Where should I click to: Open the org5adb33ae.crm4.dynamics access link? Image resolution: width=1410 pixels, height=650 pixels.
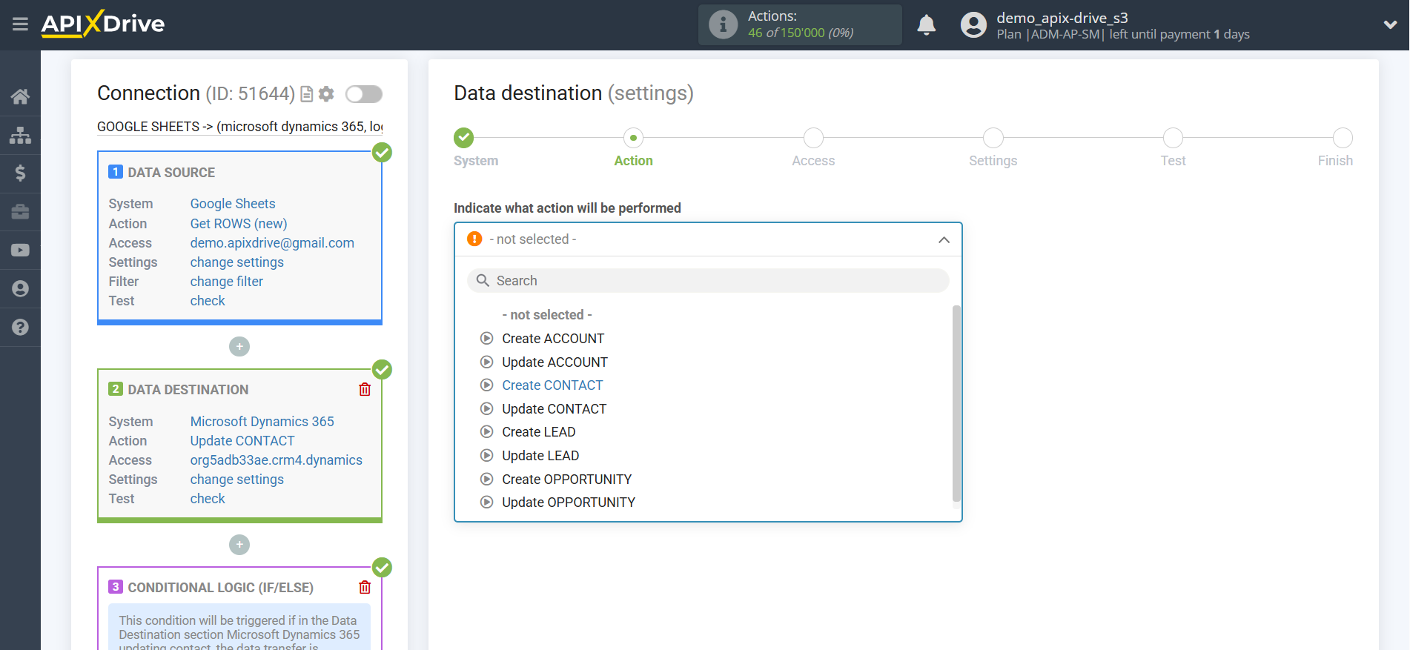tap(277, 460)
